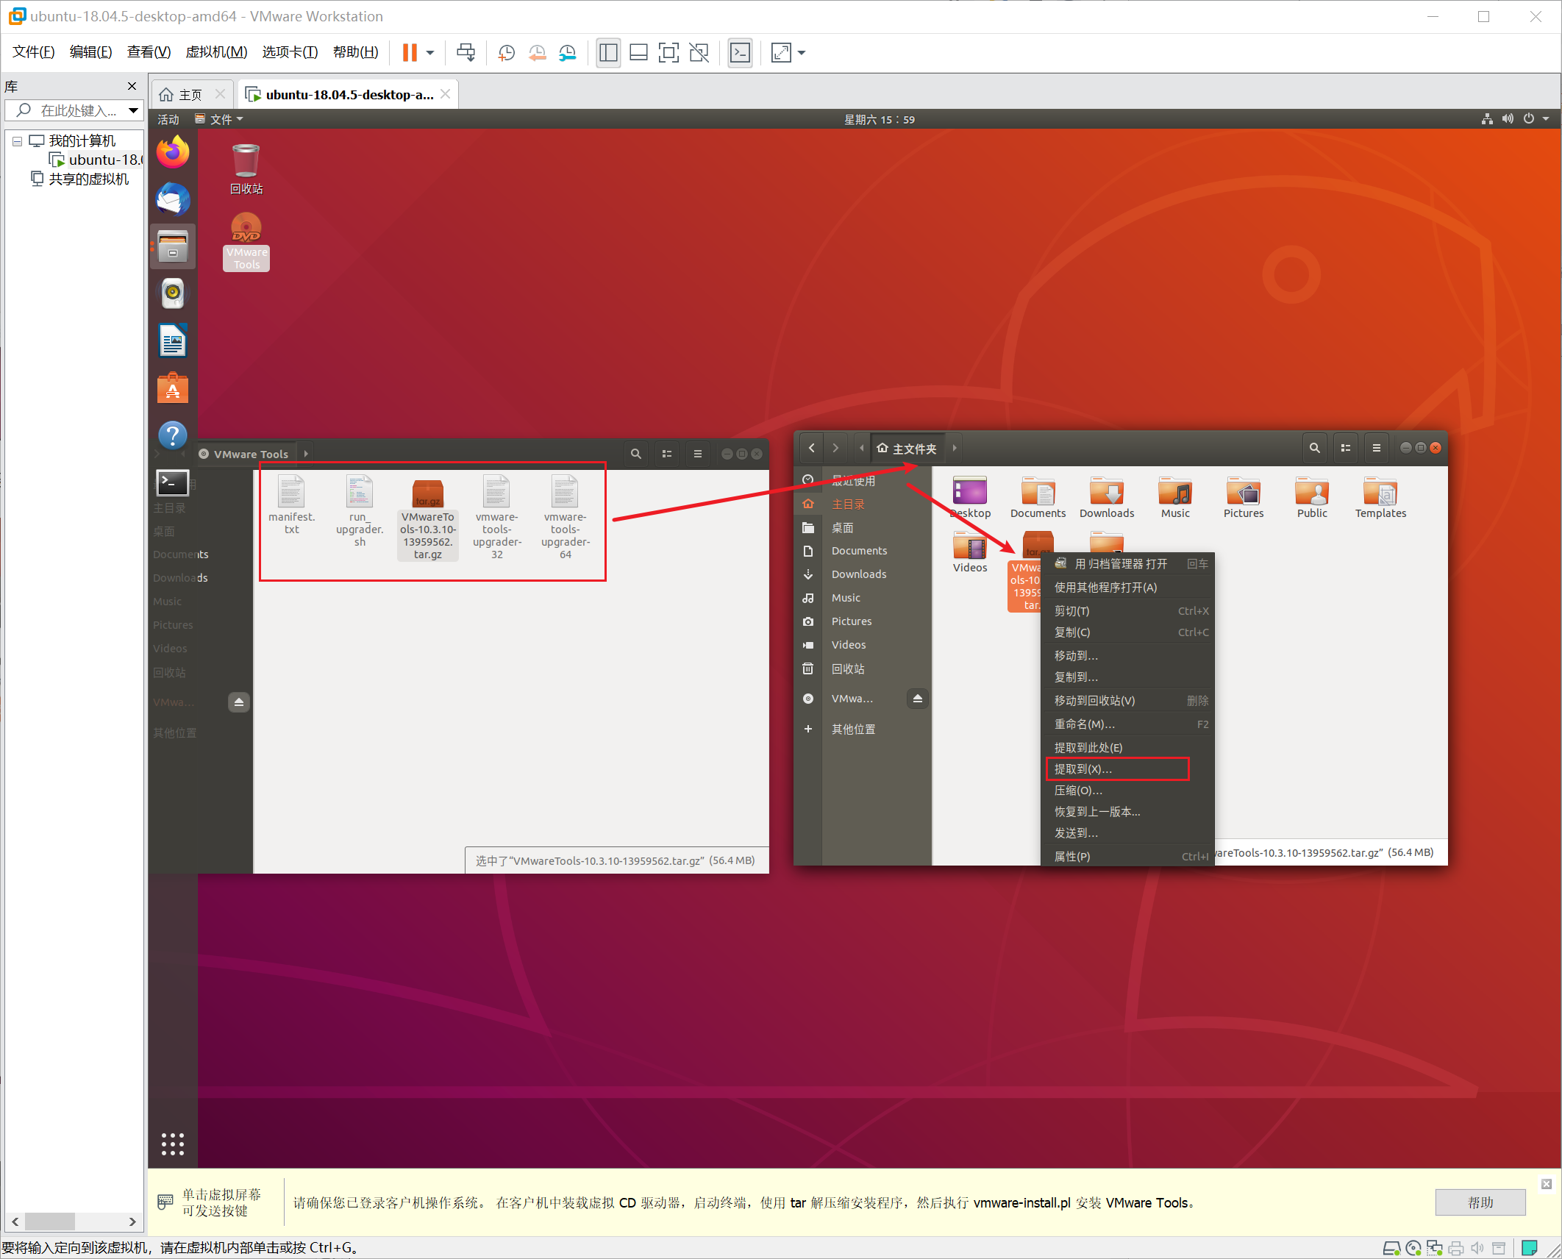Open the 虚拟机(M) menu
Viewport: 1562px width, 1259px height.
216,52
